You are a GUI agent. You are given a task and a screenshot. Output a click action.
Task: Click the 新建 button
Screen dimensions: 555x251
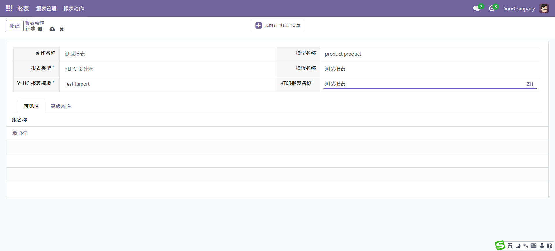click(14, 26)
